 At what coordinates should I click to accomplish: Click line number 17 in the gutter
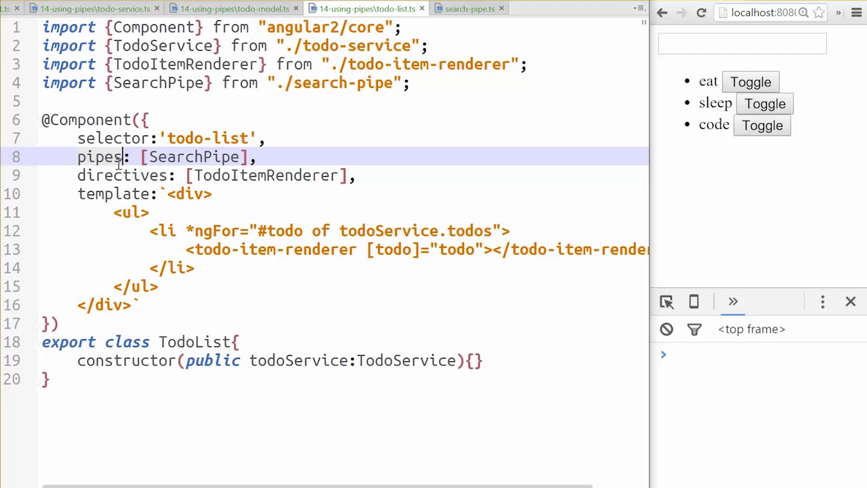point(12,324)
